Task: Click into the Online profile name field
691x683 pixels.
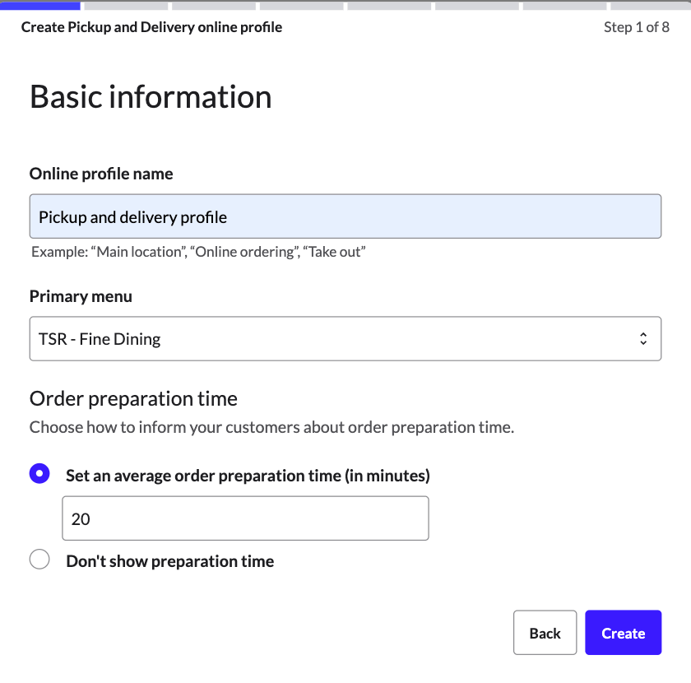Action: [345, 216]
